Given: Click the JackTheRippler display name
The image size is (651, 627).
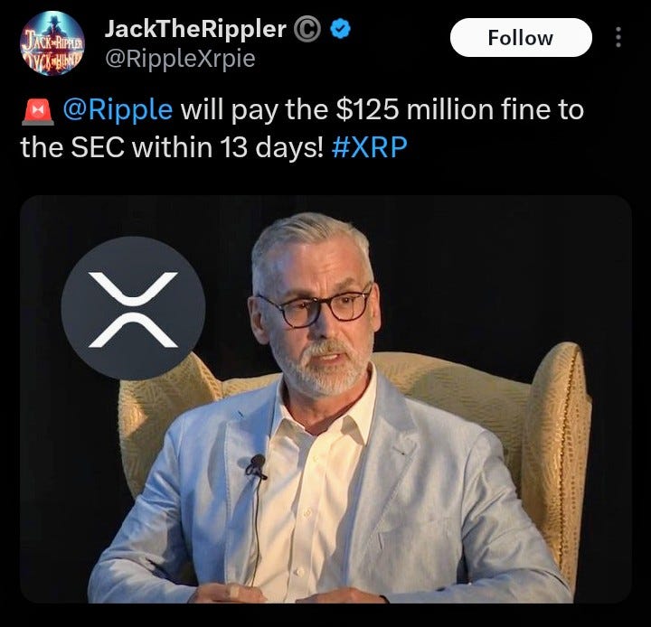Looking at the screenshot, I should [x=195, y=29].
